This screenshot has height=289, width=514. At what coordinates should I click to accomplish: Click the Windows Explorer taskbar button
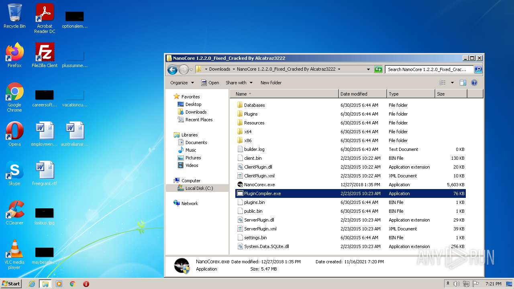click(x=45, y=284)
